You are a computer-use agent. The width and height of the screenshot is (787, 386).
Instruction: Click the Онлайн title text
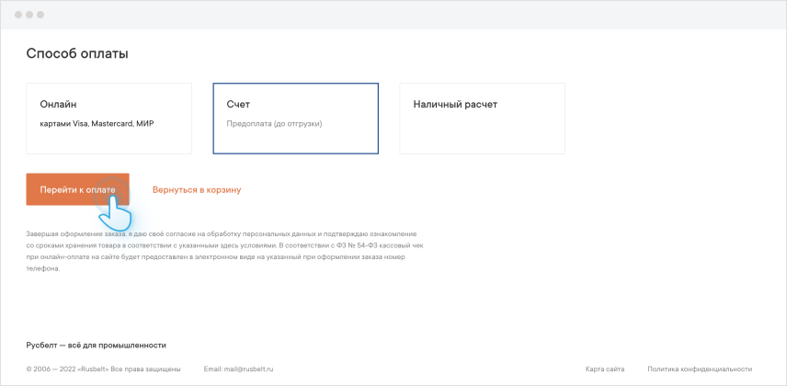58,104
